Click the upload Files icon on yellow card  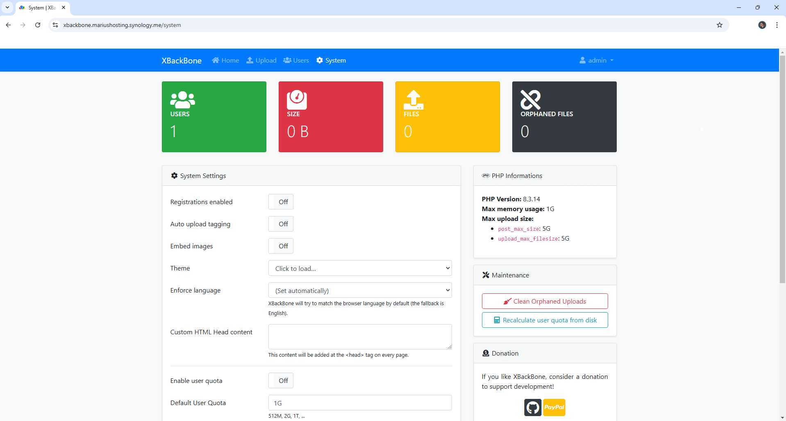click(413, 99)
